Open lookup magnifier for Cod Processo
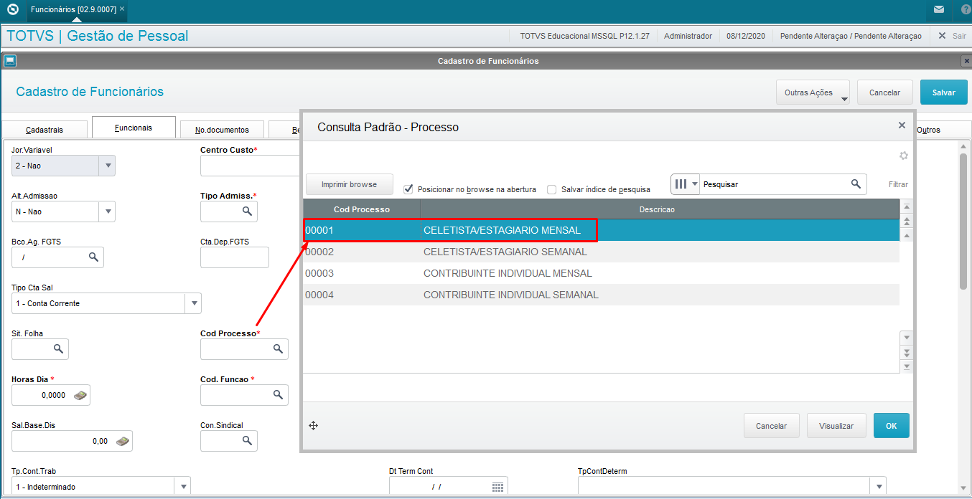The image size is (972, 499). pos(278,349)
